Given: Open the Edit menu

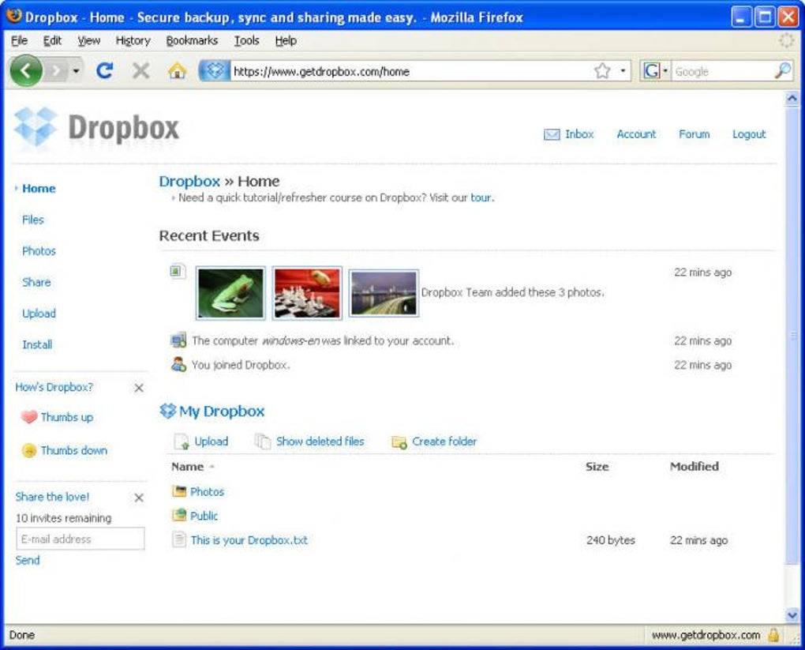Looking at the screenshot, I should point(52,40).
